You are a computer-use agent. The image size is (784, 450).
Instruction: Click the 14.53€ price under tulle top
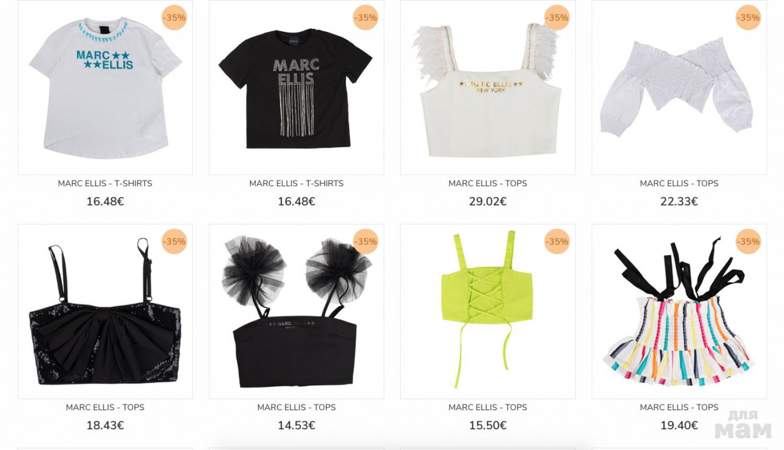coord(296,426)
